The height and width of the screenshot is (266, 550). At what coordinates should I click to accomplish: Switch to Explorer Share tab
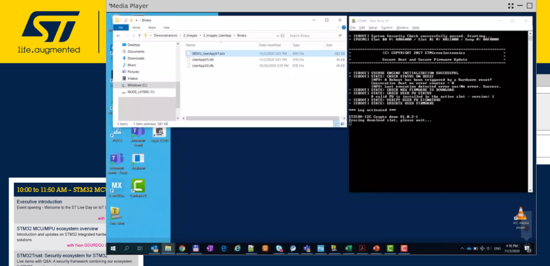[x=151, y=27]
